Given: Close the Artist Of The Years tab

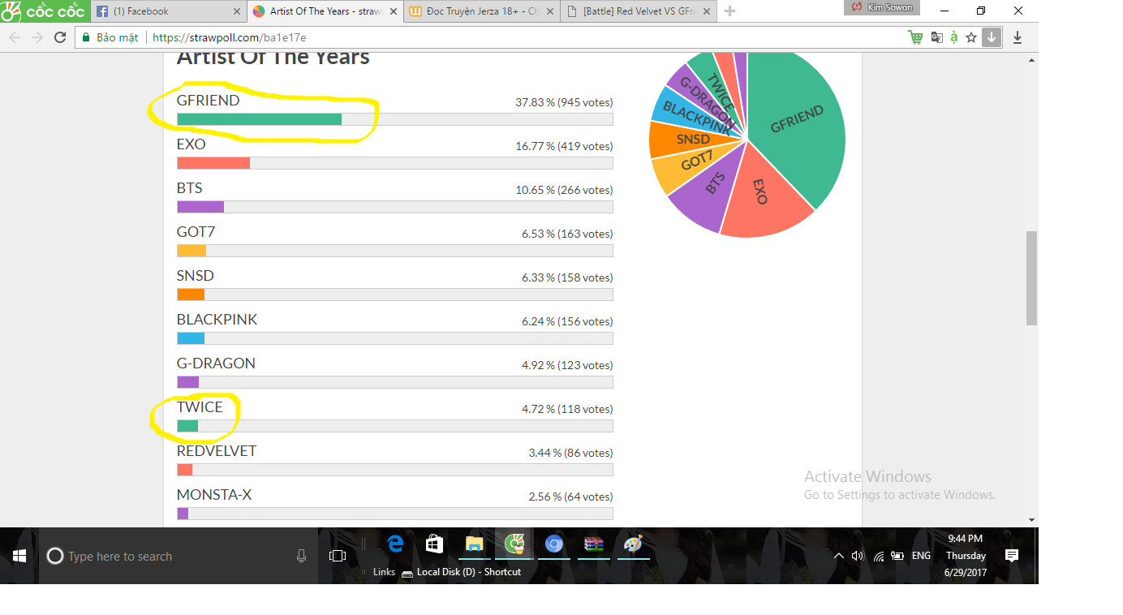Looking at the screenshot, I should 393,11.
